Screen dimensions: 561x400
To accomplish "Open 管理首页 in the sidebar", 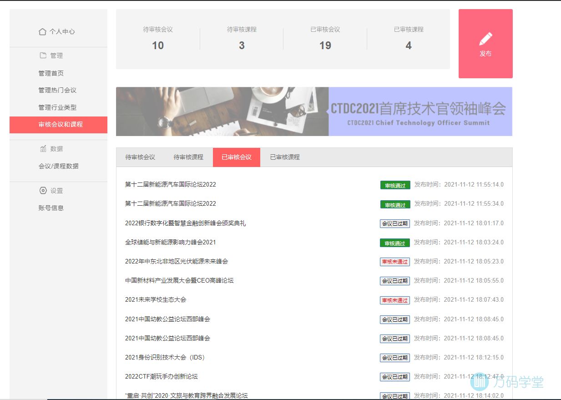I will pyautogui.click(x=51, y=73).
